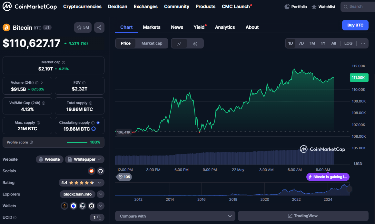Screen dimensions: 375x224
Task: Click the blue shield wallet icon
Action: click(x=74, y=206)
